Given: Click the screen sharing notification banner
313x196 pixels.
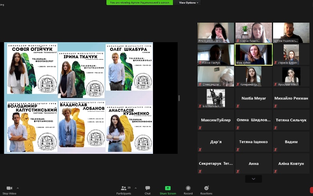Looking at the screenshot, I should pos(139,3).
